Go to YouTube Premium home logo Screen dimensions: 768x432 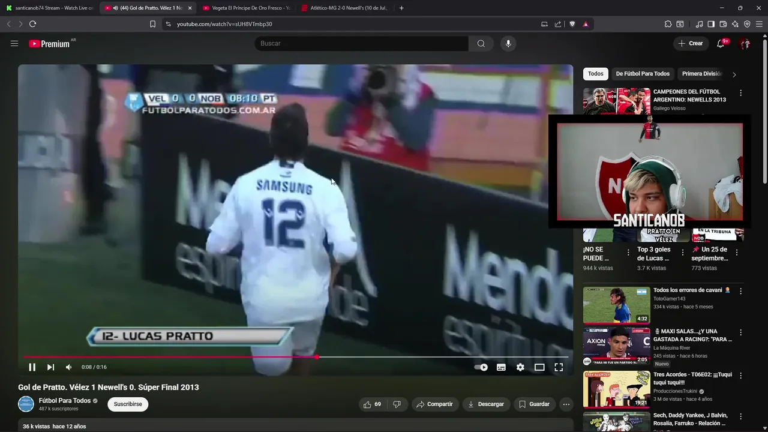(50, 44)
